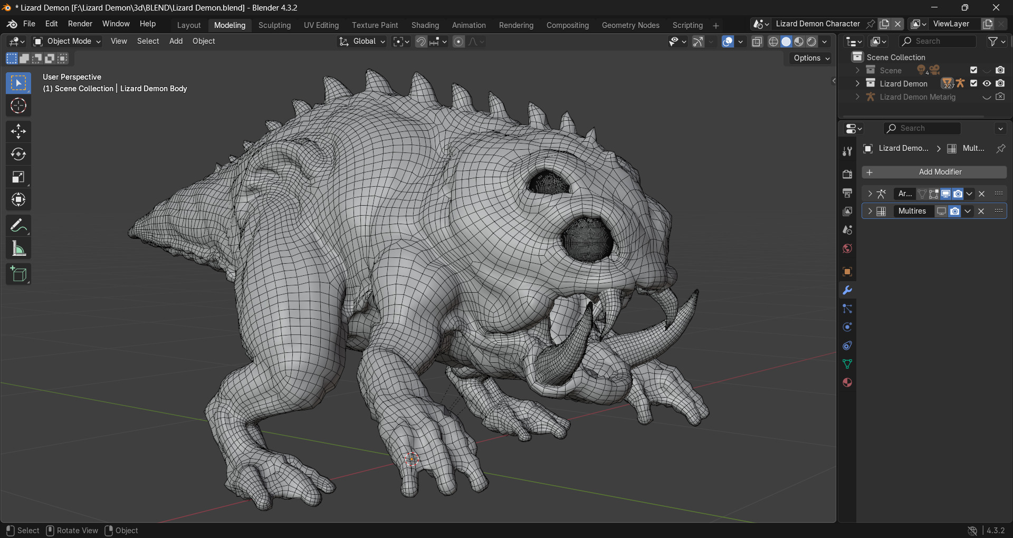This screenshot has height=538, width=1013.
Task: Hide Lizard Demon collection with eye icon
Action: tap(987, 83)
